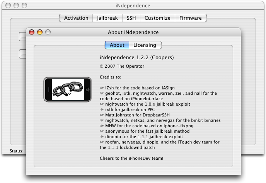Image resolution: width=266 pixels, height=183 pixels.
Task: Zoom the About iNdependence window
Action: point(48,32)
